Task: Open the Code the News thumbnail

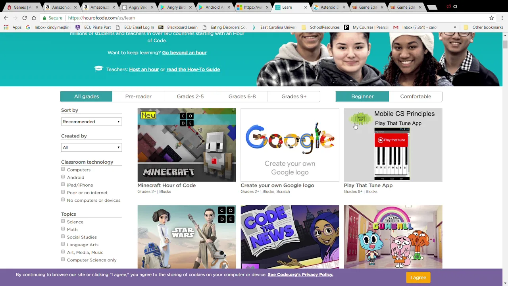Action: point(290,237)
